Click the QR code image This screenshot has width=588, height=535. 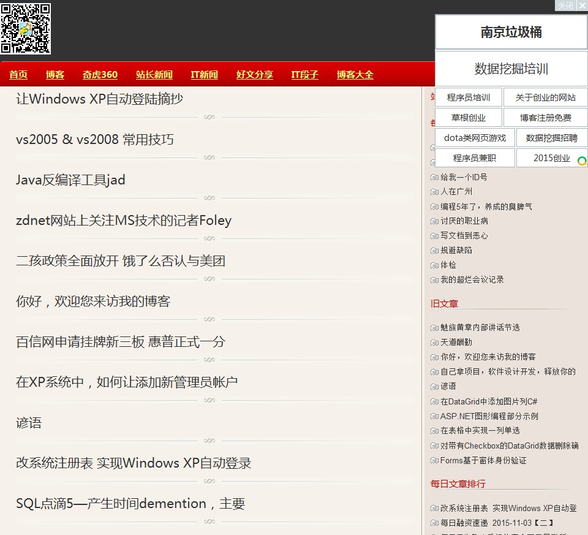[x=26, y=28]
